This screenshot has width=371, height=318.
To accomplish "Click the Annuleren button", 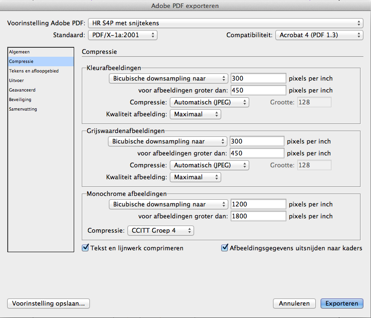I will pos(294,303).
